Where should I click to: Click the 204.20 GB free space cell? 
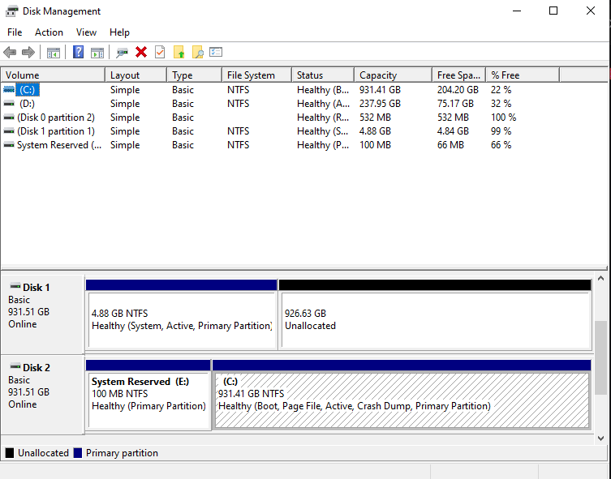click(x=458, y=90)
